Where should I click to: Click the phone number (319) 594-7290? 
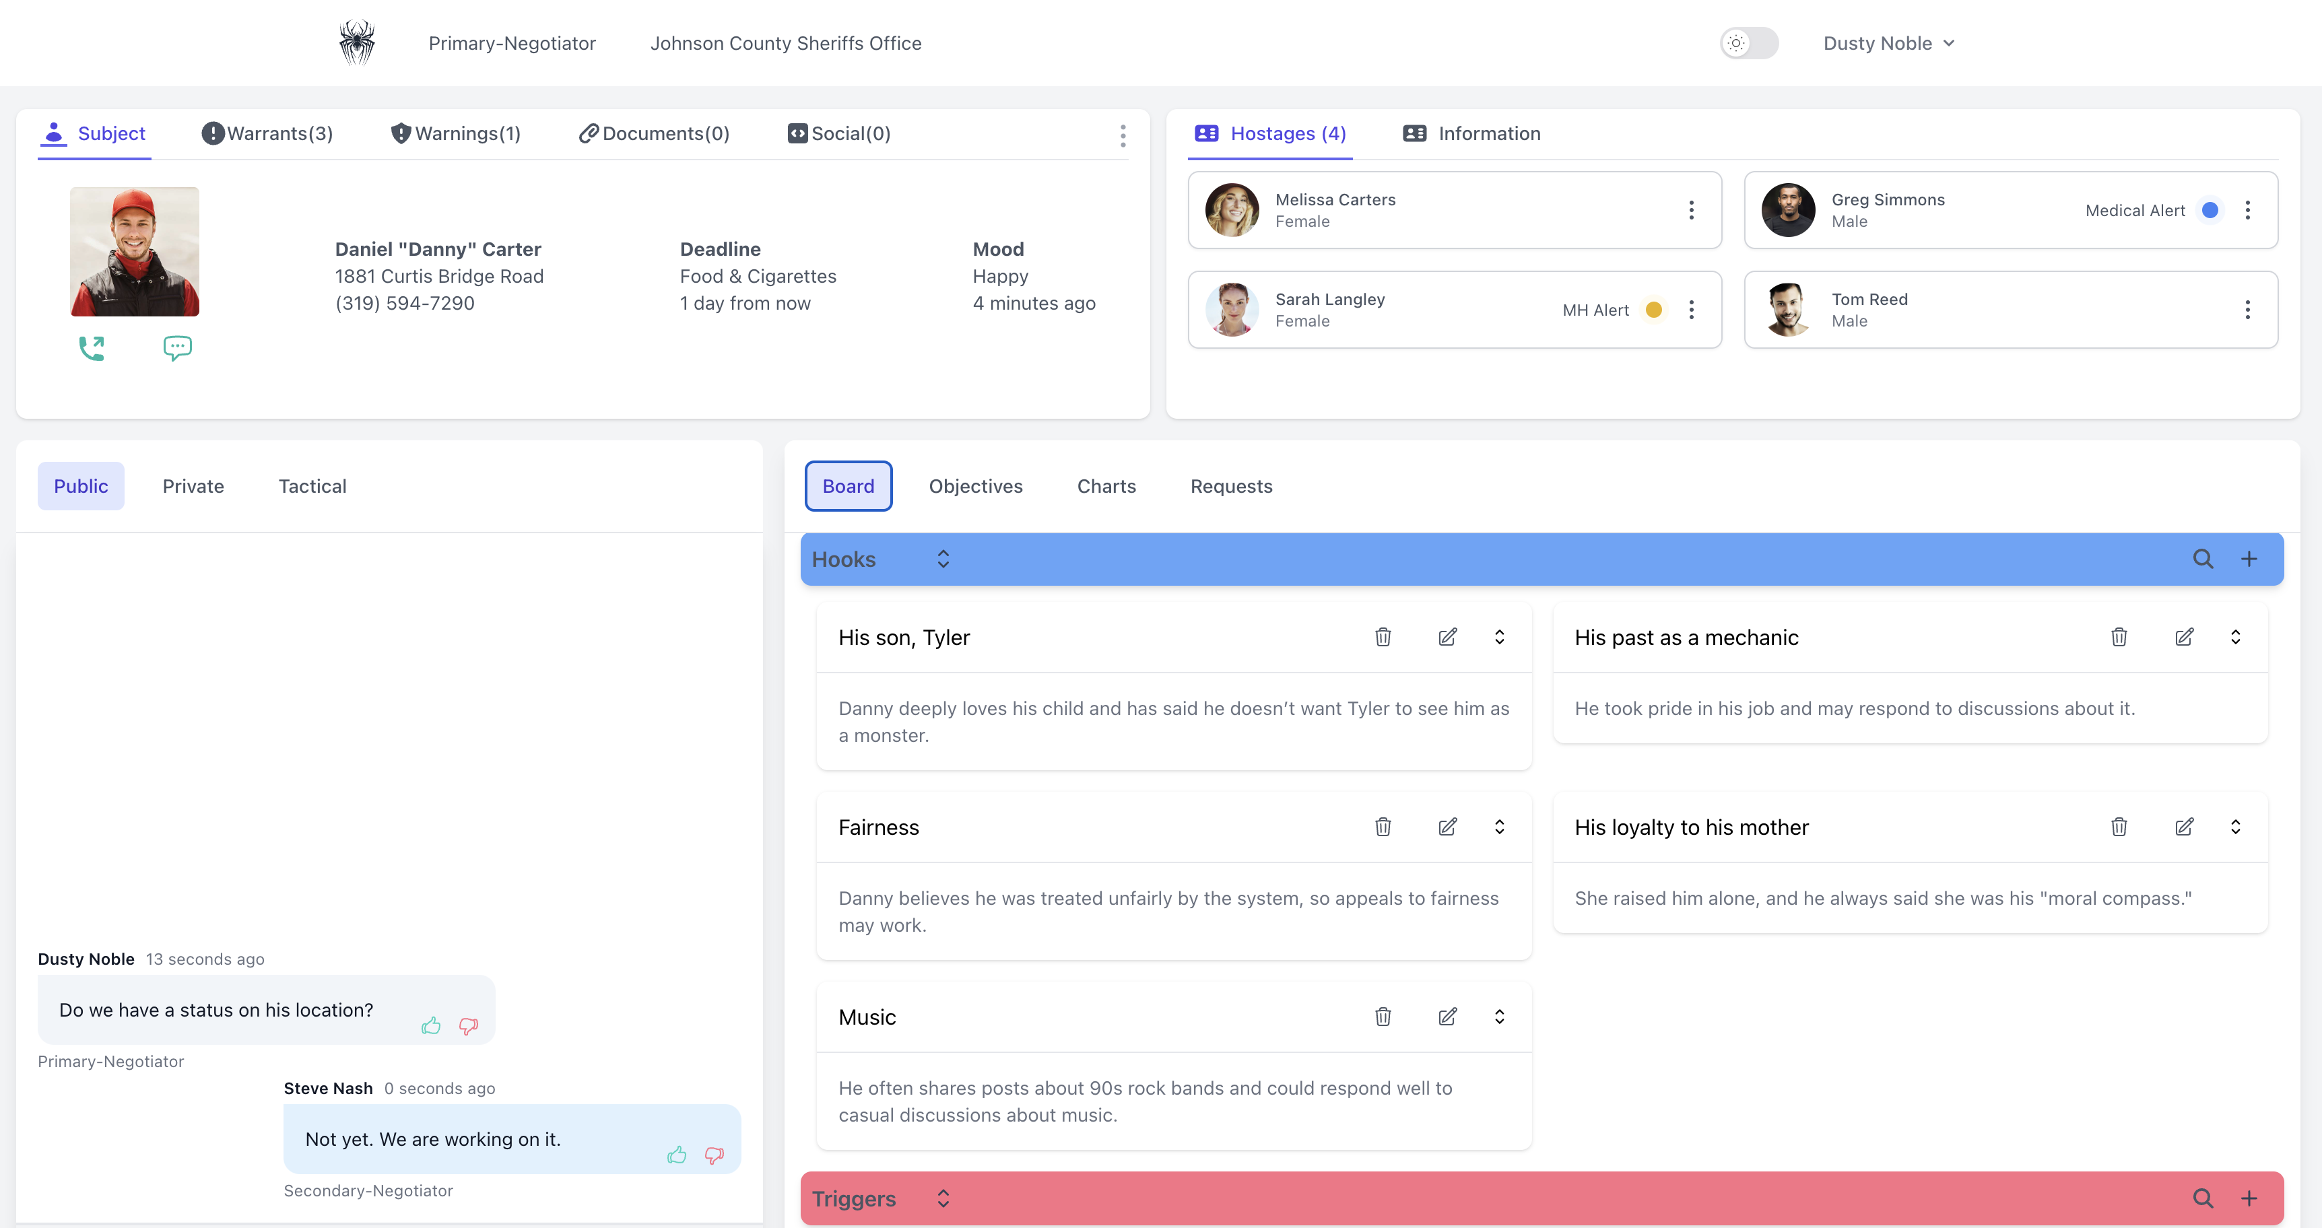405,303
